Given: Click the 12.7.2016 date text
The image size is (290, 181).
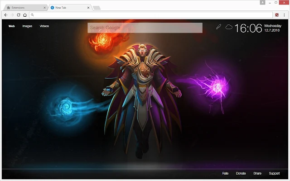Looking at the screenshot, I should (272, 30).
